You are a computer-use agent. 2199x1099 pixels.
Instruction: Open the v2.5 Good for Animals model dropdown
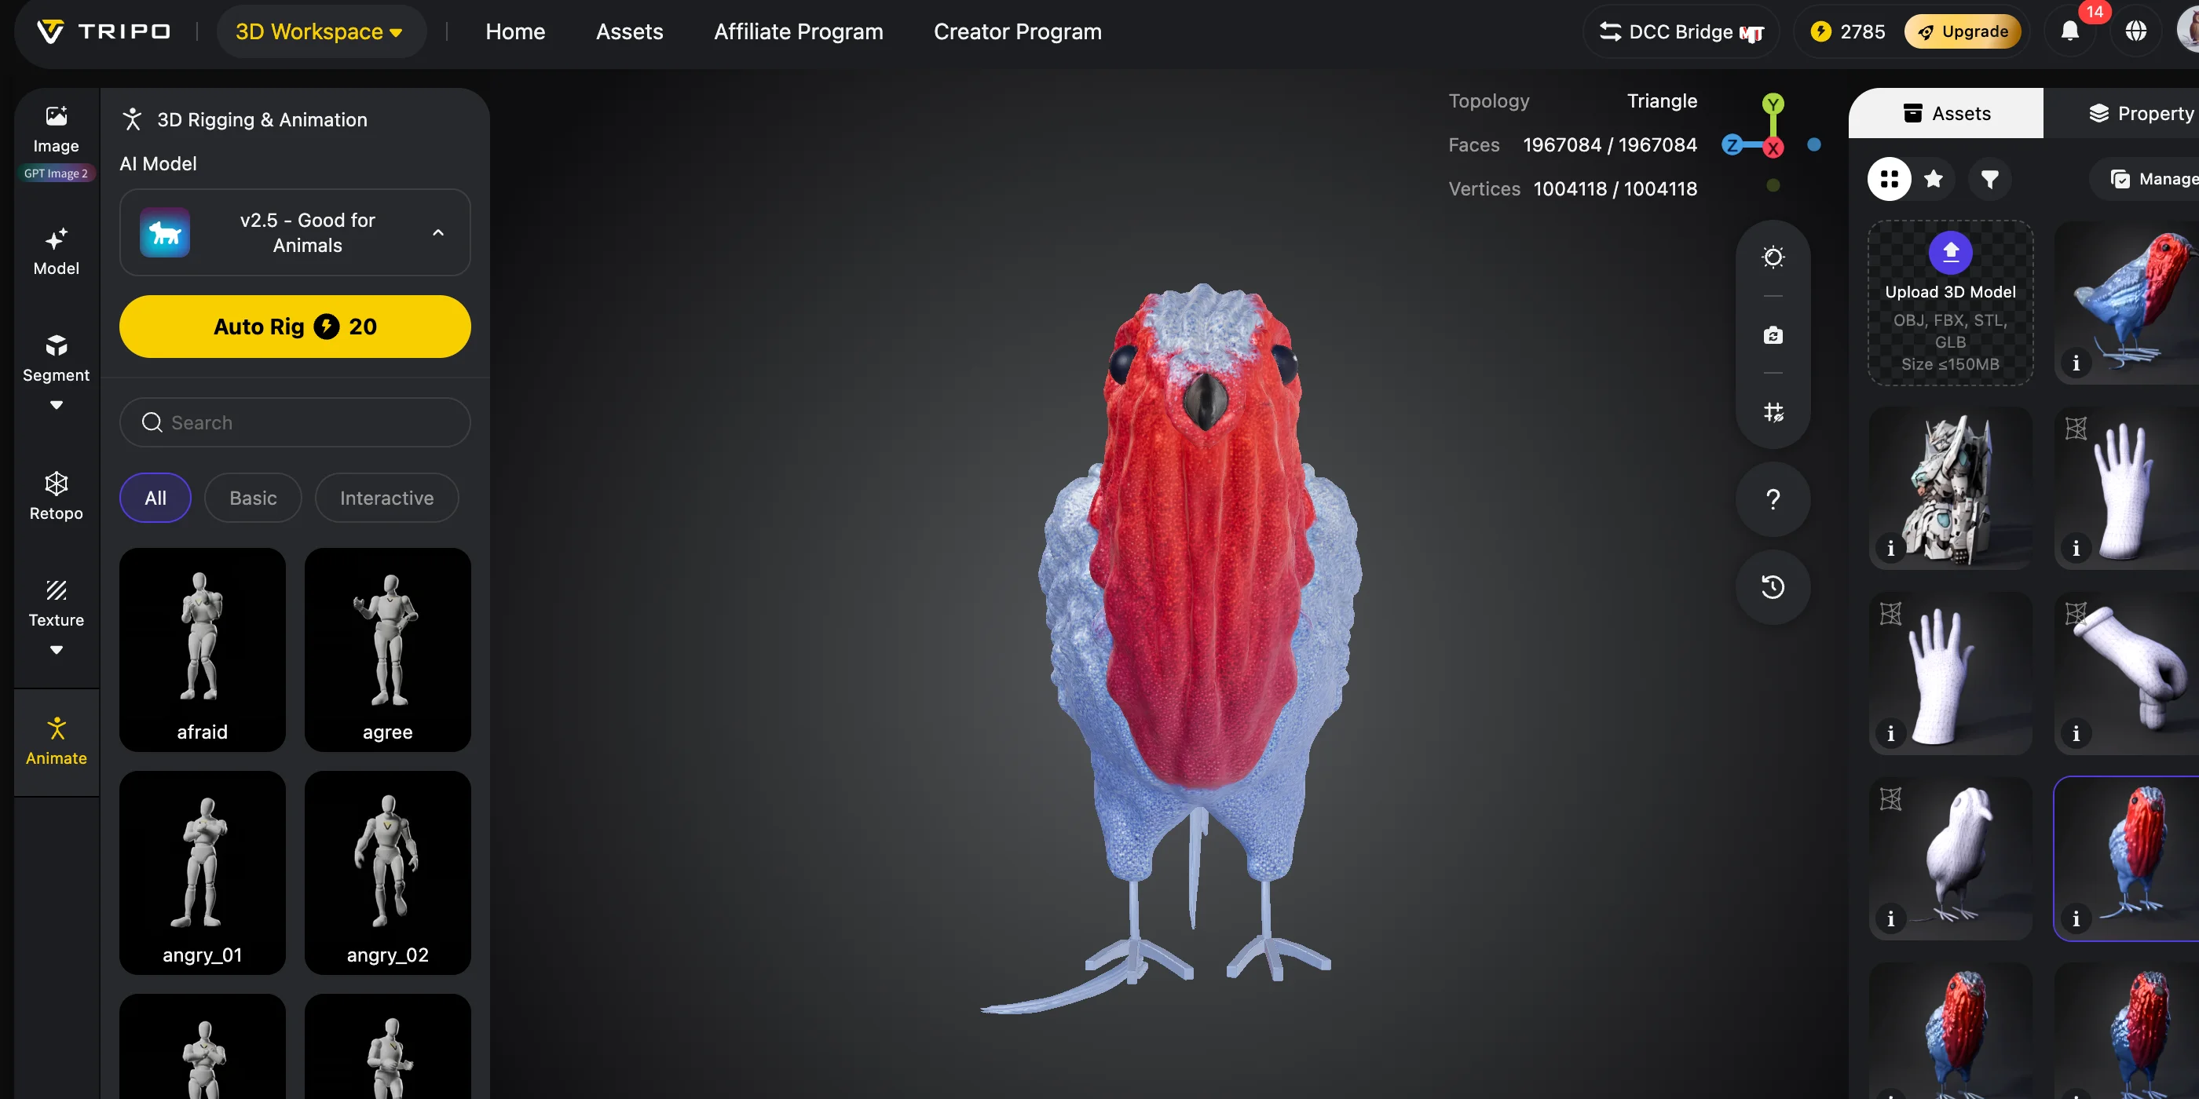coord(295,232)
